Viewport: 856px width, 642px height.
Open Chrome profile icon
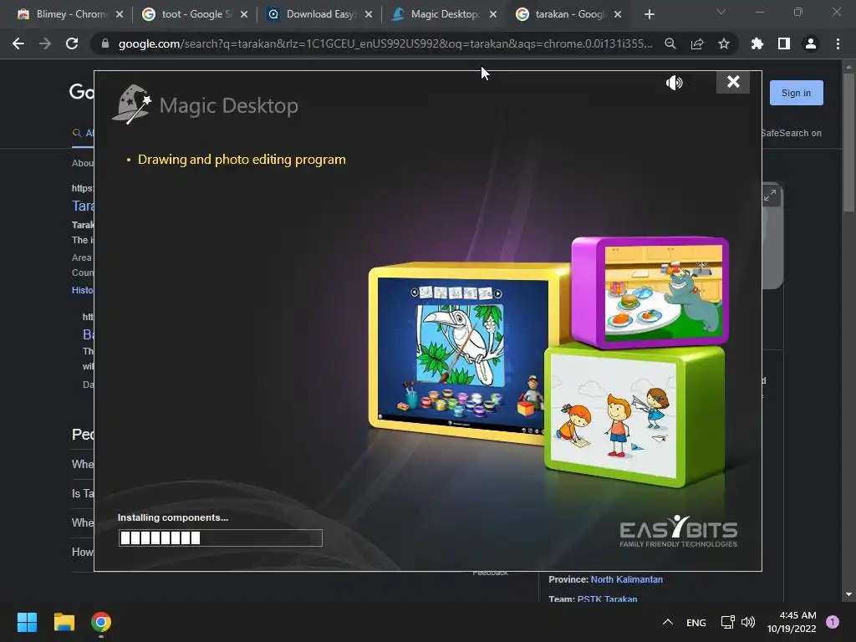pyautogui.click(x=811, y=43)
